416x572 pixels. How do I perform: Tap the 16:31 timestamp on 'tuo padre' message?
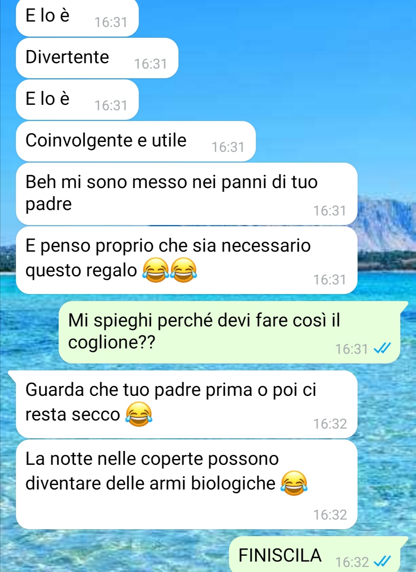click(x=330, y=211)
